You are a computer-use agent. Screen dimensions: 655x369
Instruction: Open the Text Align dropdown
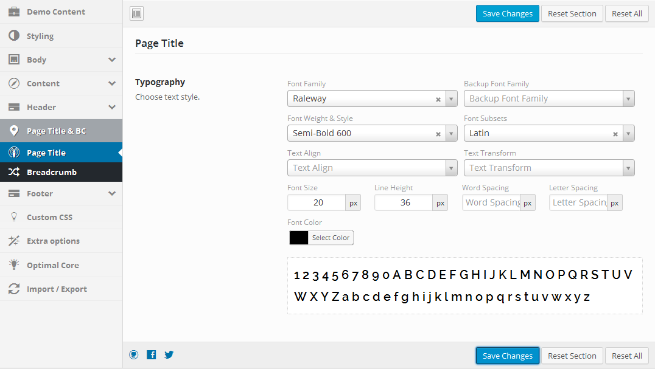point(372,168)
